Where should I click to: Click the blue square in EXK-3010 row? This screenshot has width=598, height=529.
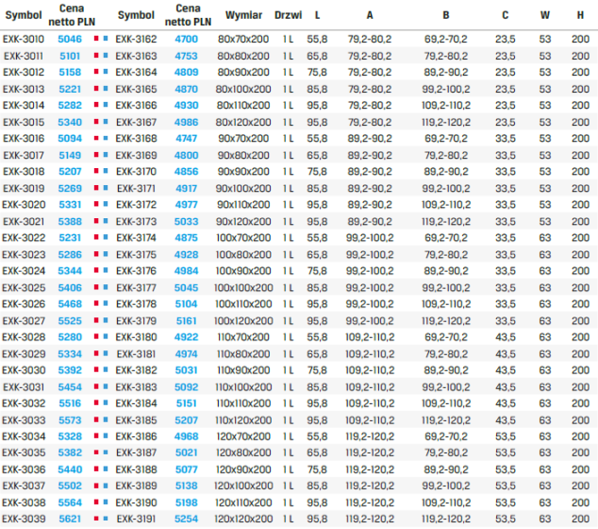pyautogui.click(x=106, y=39)
